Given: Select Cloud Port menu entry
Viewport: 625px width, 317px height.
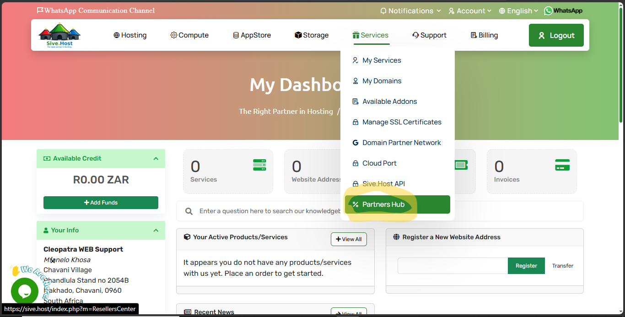Looking at the screenshot, I should [398, 163].
